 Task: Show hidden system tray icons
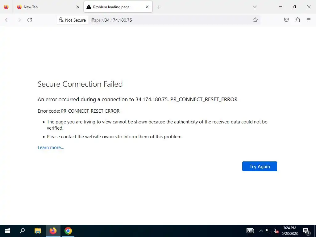(261, 231)
